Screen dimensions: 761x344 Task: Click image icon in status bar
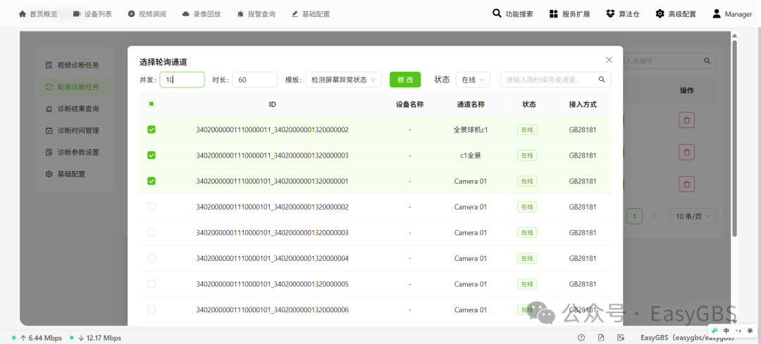[x=620, y=338]
